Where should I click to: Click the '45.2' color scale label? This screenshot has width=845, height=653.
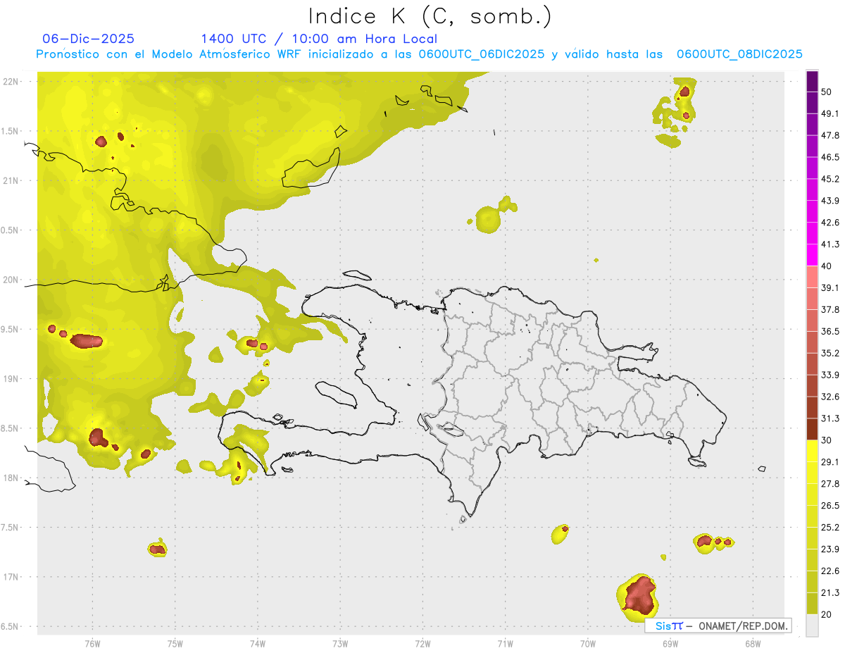point(830,179)
